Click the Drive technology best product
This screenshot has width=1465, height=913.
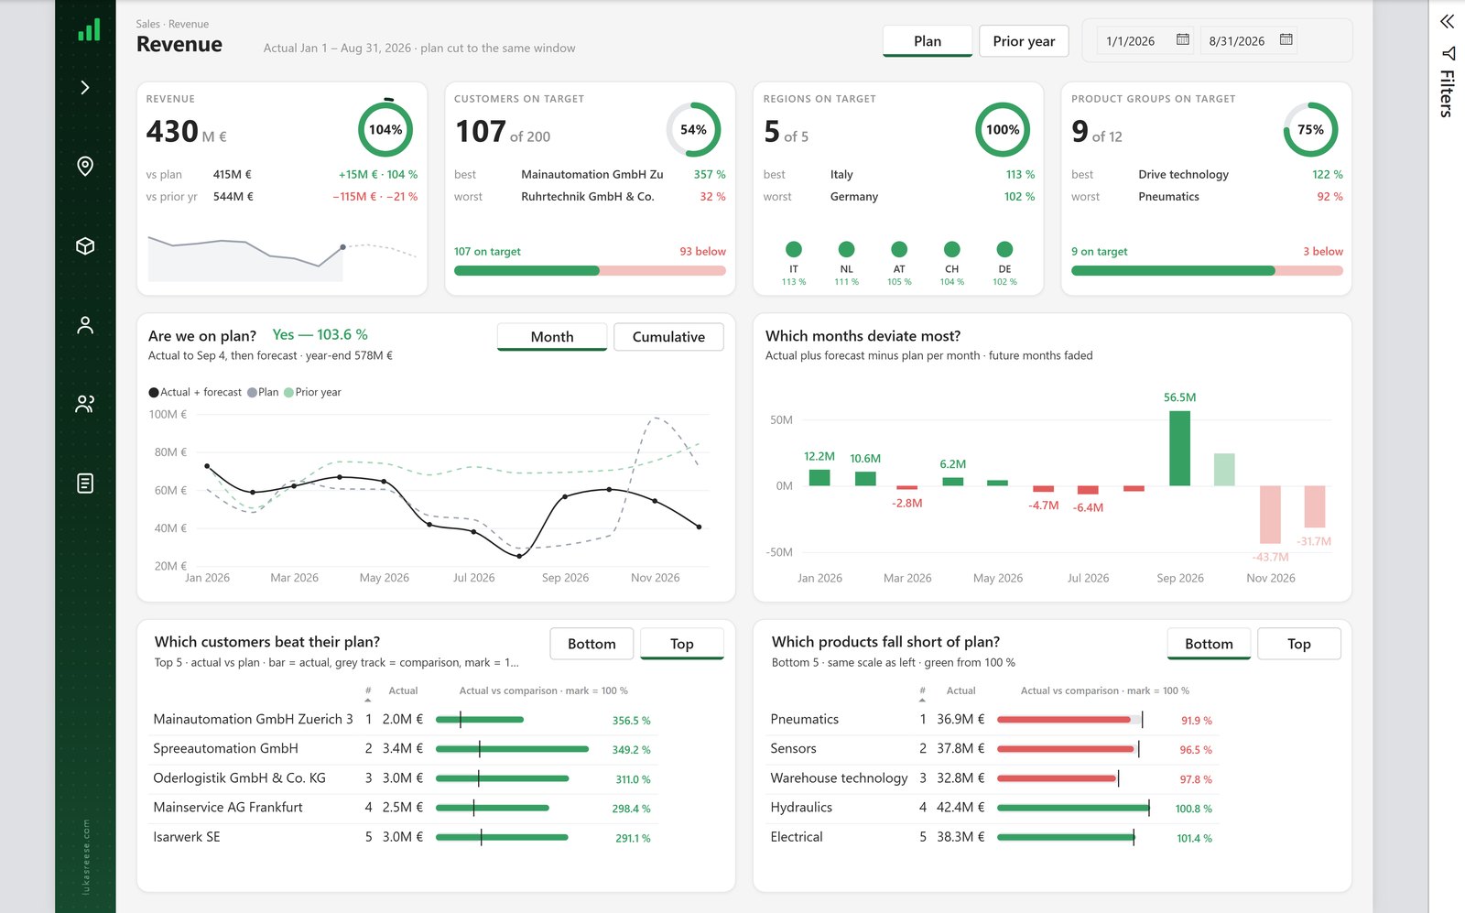pos(1183,174)
